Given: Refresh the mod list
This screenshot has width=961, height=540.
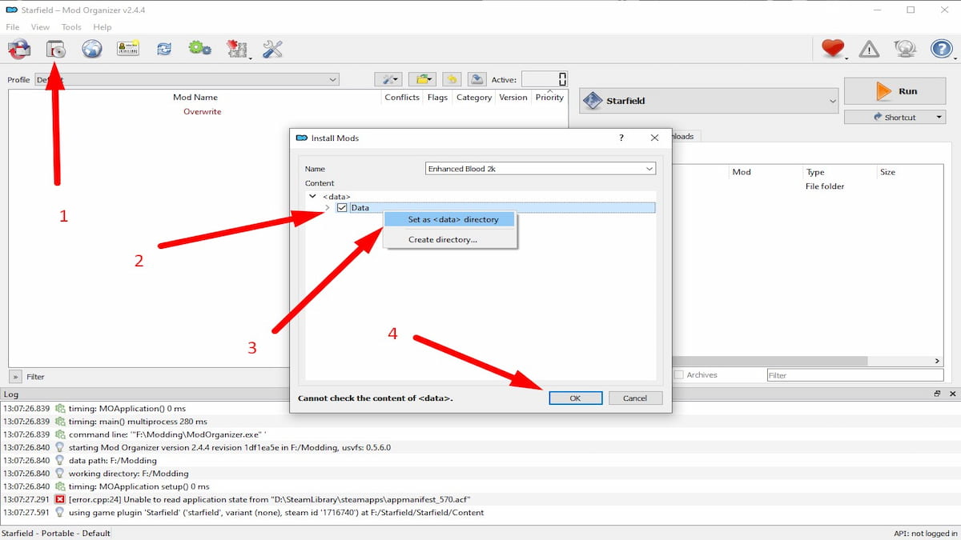Looking at the screenshot, I should tap(164, 49).
